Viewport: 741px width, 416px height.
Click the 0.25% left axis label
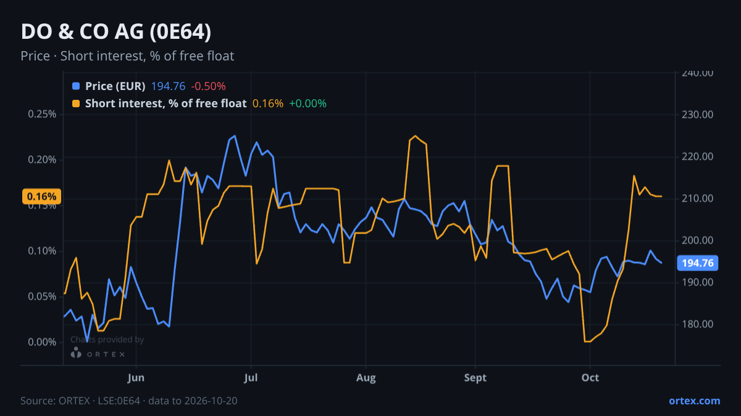[x=42, y=114]
